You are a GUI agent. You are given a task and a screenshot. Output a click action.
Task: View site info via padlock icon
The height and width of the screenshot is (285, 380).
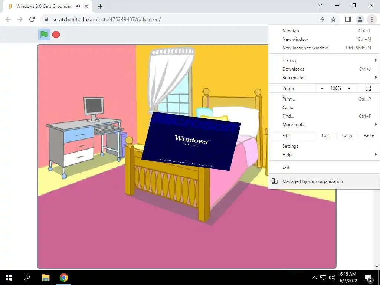[47, 19]
